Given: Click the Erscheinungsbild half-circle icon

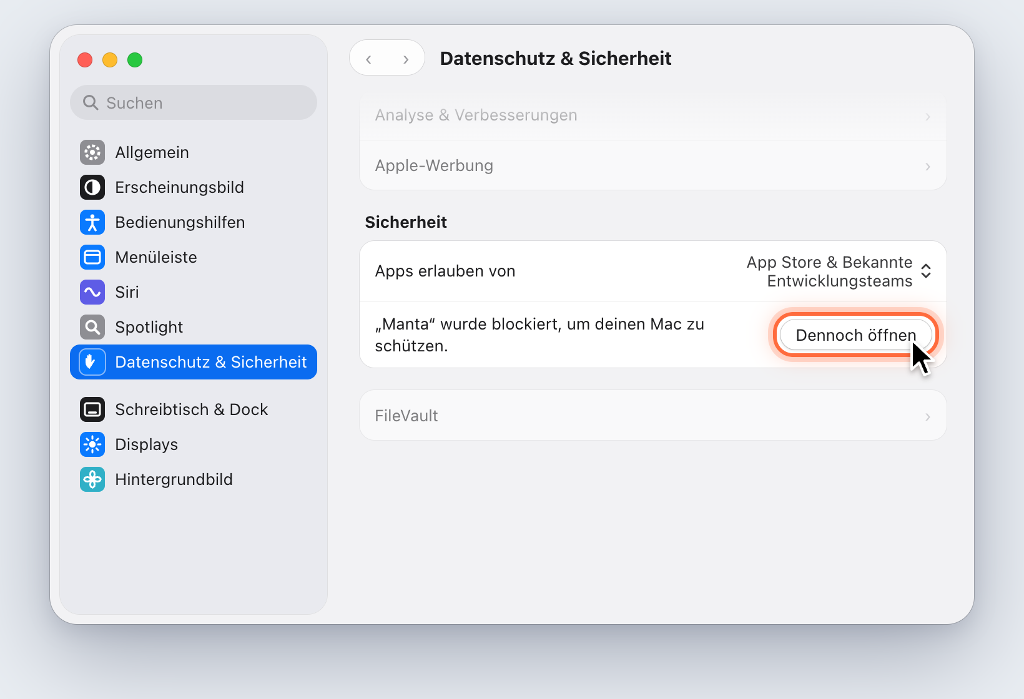Looking at the screenshot, I should coord(92,187).
